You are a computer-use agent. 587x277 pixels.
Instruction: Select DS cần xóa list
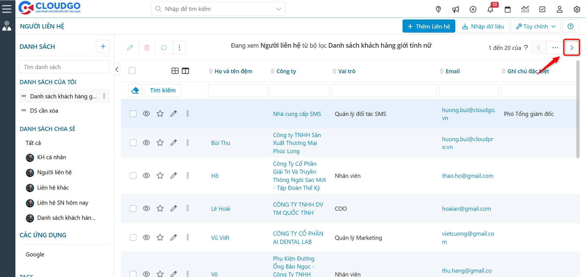pos(44,111)
